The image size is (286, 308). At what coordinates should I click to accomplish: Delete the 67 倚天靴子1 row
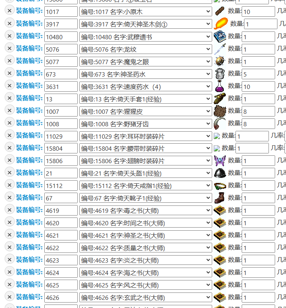pyautogui.click(x=9, y=197)
